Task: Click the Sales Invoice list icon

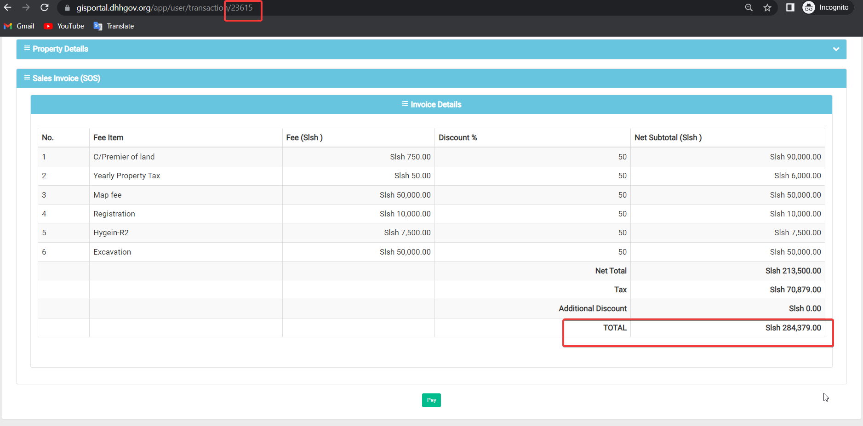Action: tap(27, 78)
